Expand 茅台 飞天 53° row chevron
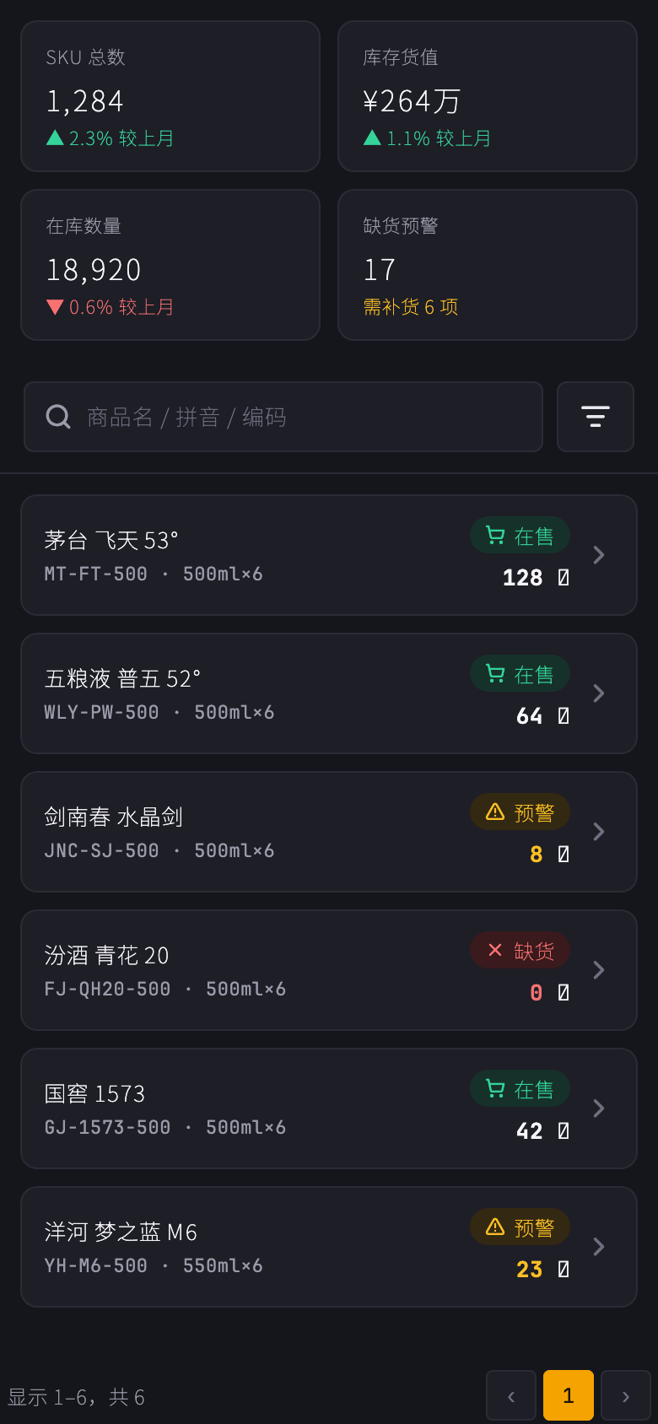This screenshot has width=658, height=1424. click(599, 555)
